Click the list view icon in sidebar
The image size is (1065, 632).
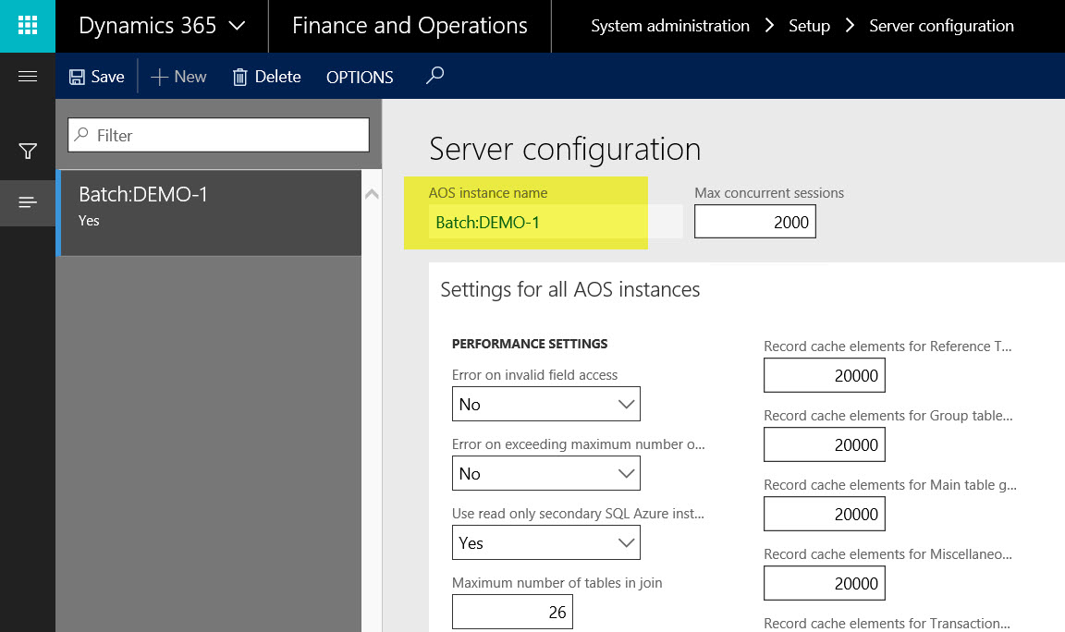coord(28,202)
